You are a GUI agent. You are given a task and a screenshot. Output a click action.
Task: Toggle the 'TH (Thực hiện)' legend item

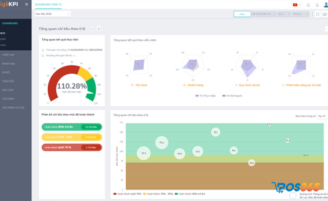tap(205, 96)
